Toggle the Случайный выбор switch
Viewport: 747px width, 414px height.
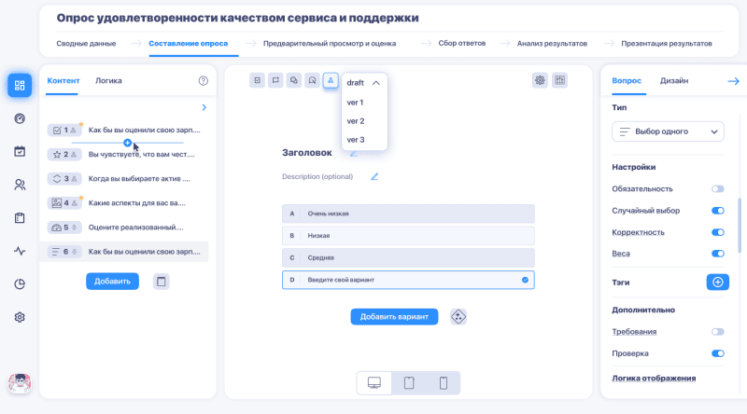tap(718, 211)
